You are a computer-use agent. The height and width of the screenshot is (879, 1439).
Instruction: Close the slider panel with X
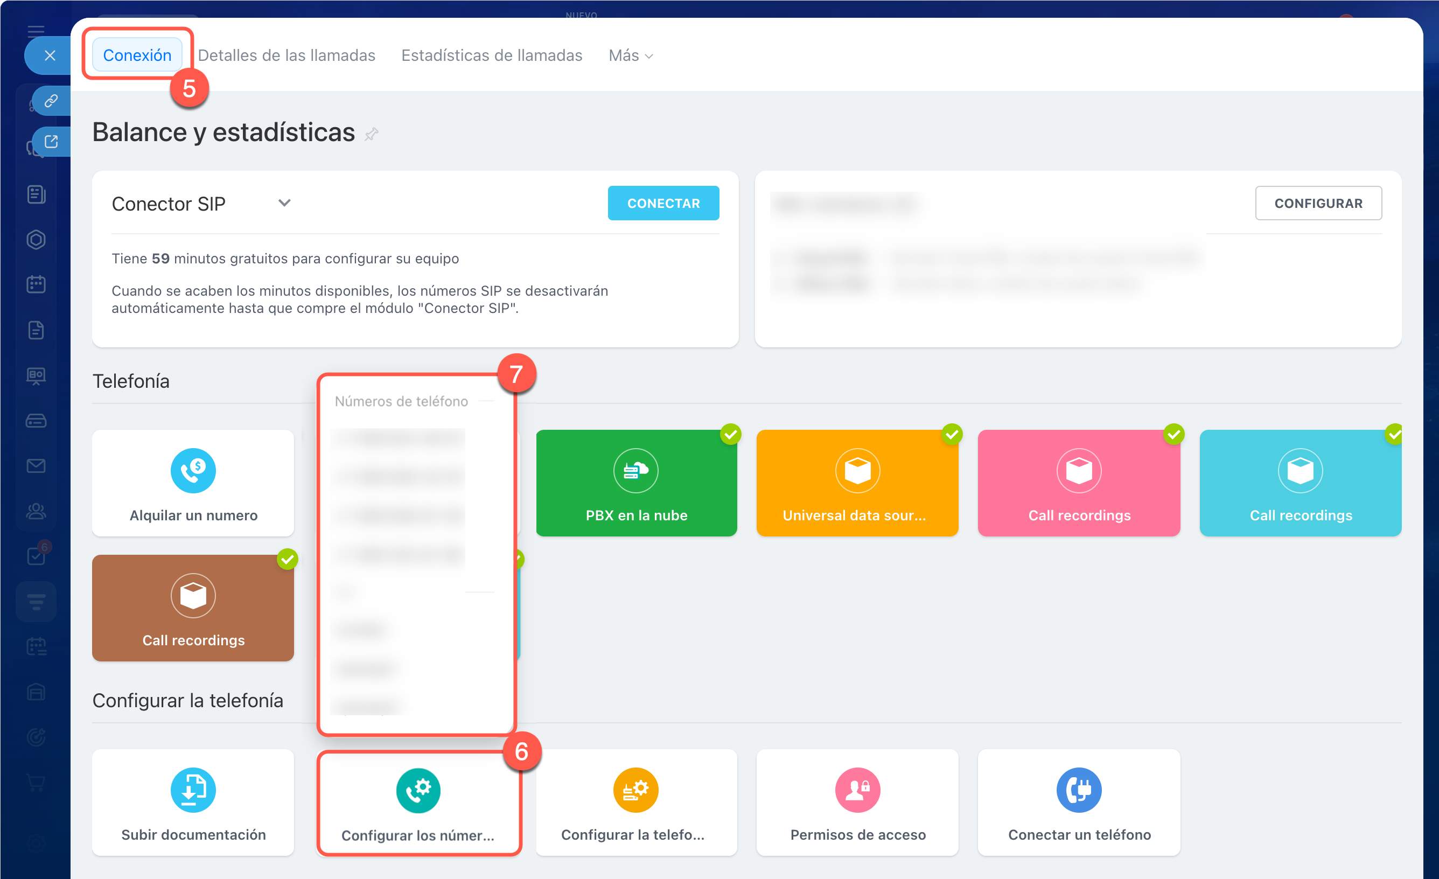coord(50,55)
